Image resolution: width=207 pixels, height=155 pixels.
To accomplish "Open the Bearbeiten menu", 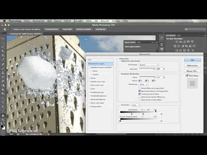I will click(38, 21).
